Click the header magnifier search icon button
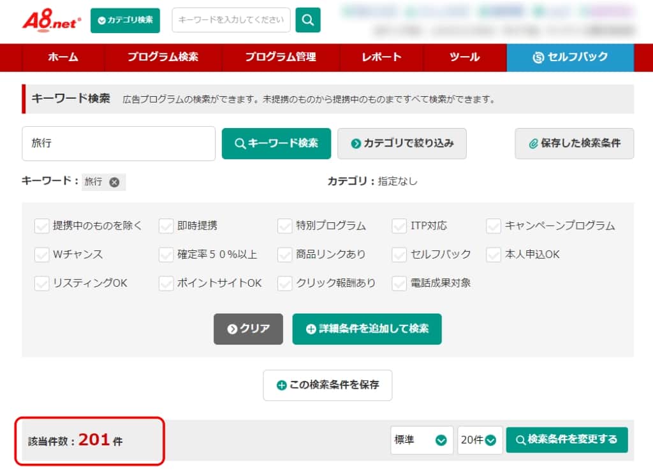653x474 pixels. pos(308,20)
